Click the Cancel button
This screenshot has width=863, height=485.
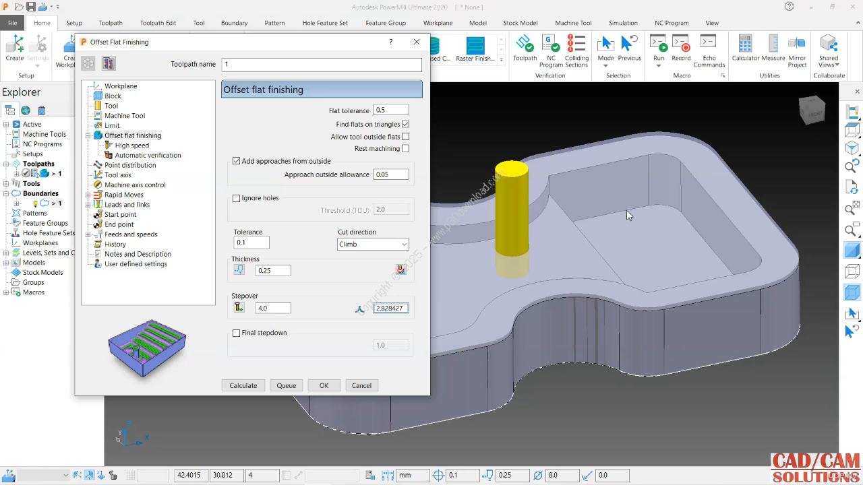click(x=361, y=385)
